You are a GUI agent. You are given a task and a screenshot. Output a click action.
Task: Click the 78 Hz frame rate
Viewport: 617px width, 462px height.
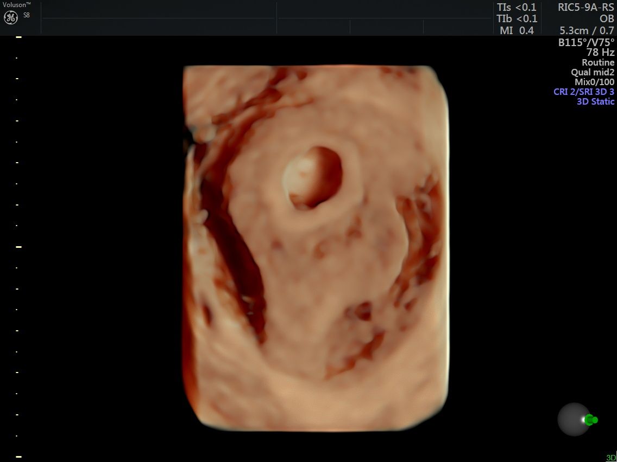pyautogui.click(x=600, y=53)
